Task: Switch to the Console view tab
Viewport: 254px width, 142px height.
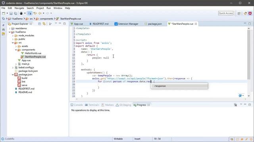Action: 77,105
